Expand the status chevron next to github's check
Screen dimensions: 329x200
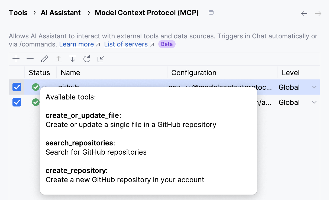[44, 87]
